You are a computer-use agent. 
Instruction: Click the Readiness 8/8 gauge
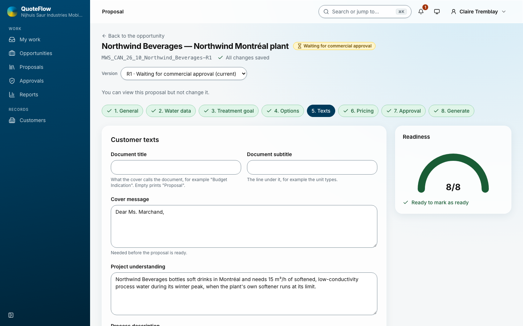pos(453,174)
